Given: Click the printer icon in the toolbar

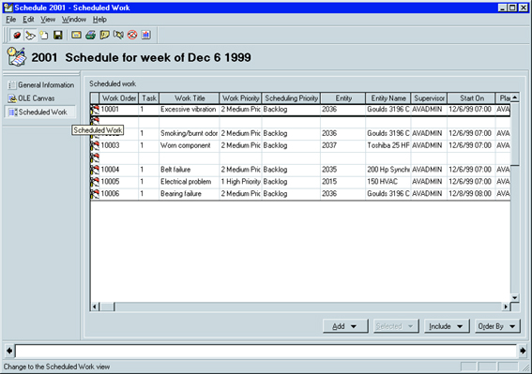Looking at the screenshot, I should [90, 35].
